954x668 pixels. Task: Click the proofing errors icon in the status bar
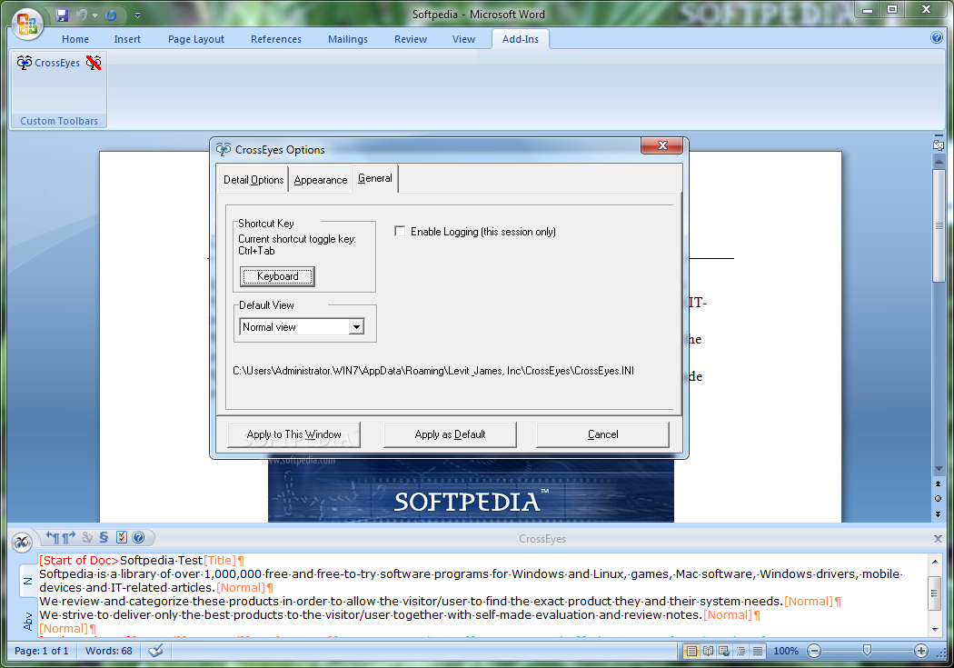tap(155, 651)
